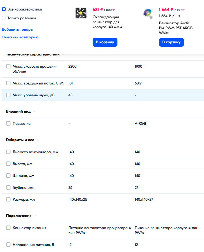Click the '1900' rotation speed value
This screenshot has width=204, height=252.
click(138, 66)
